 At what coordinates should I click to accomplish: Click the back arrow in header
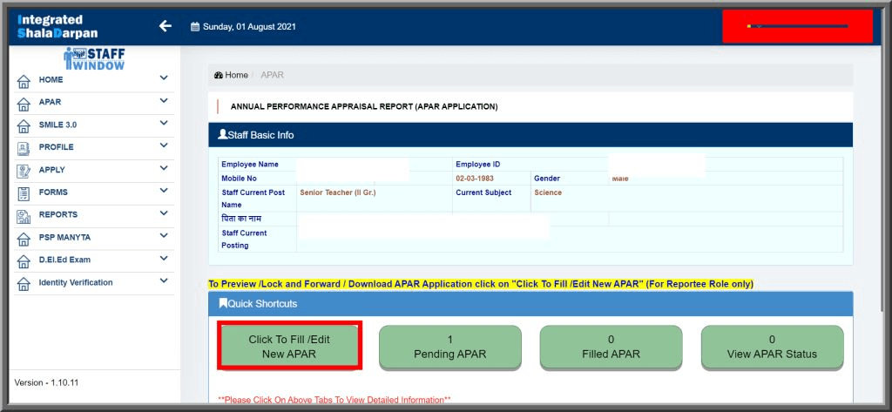click(x=166, y=26)
